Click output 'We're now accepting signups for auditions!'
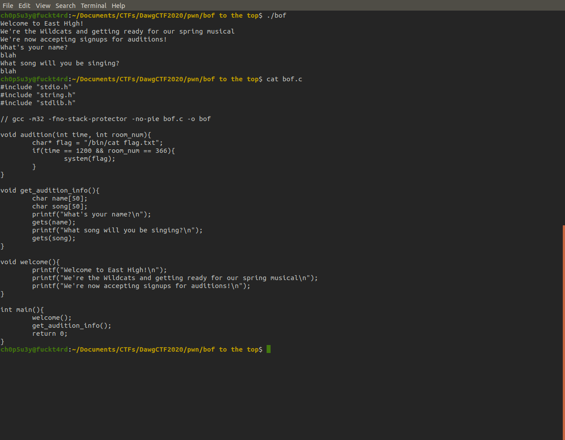This screenshot has height=440, width=565. [83, 39]
